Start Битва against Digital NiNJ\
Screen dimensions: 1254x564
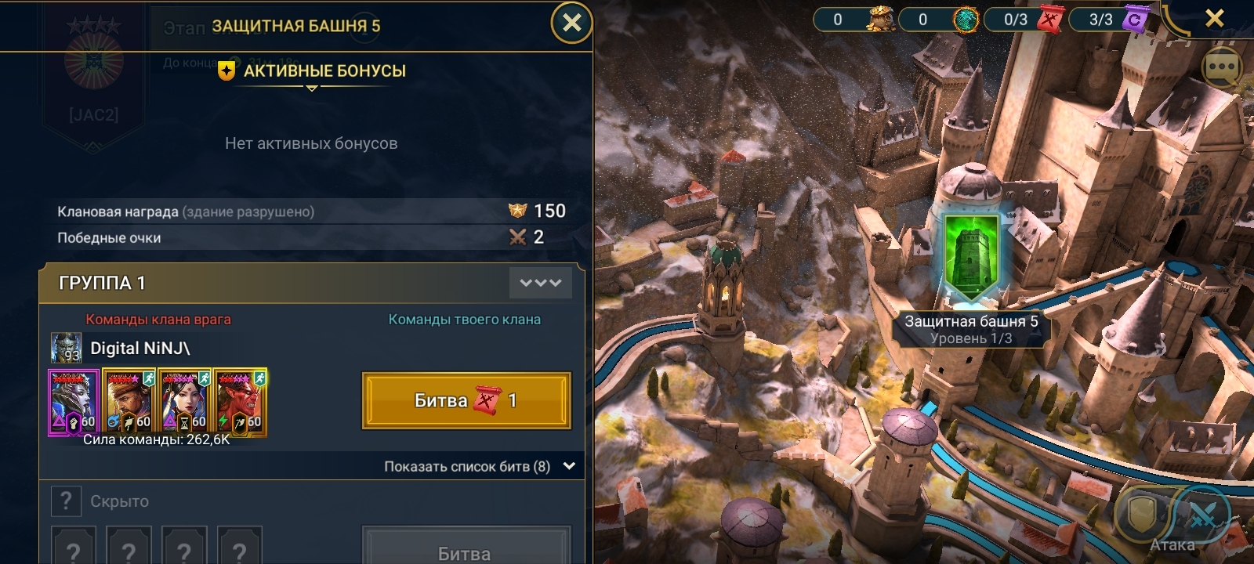[466, 400]
